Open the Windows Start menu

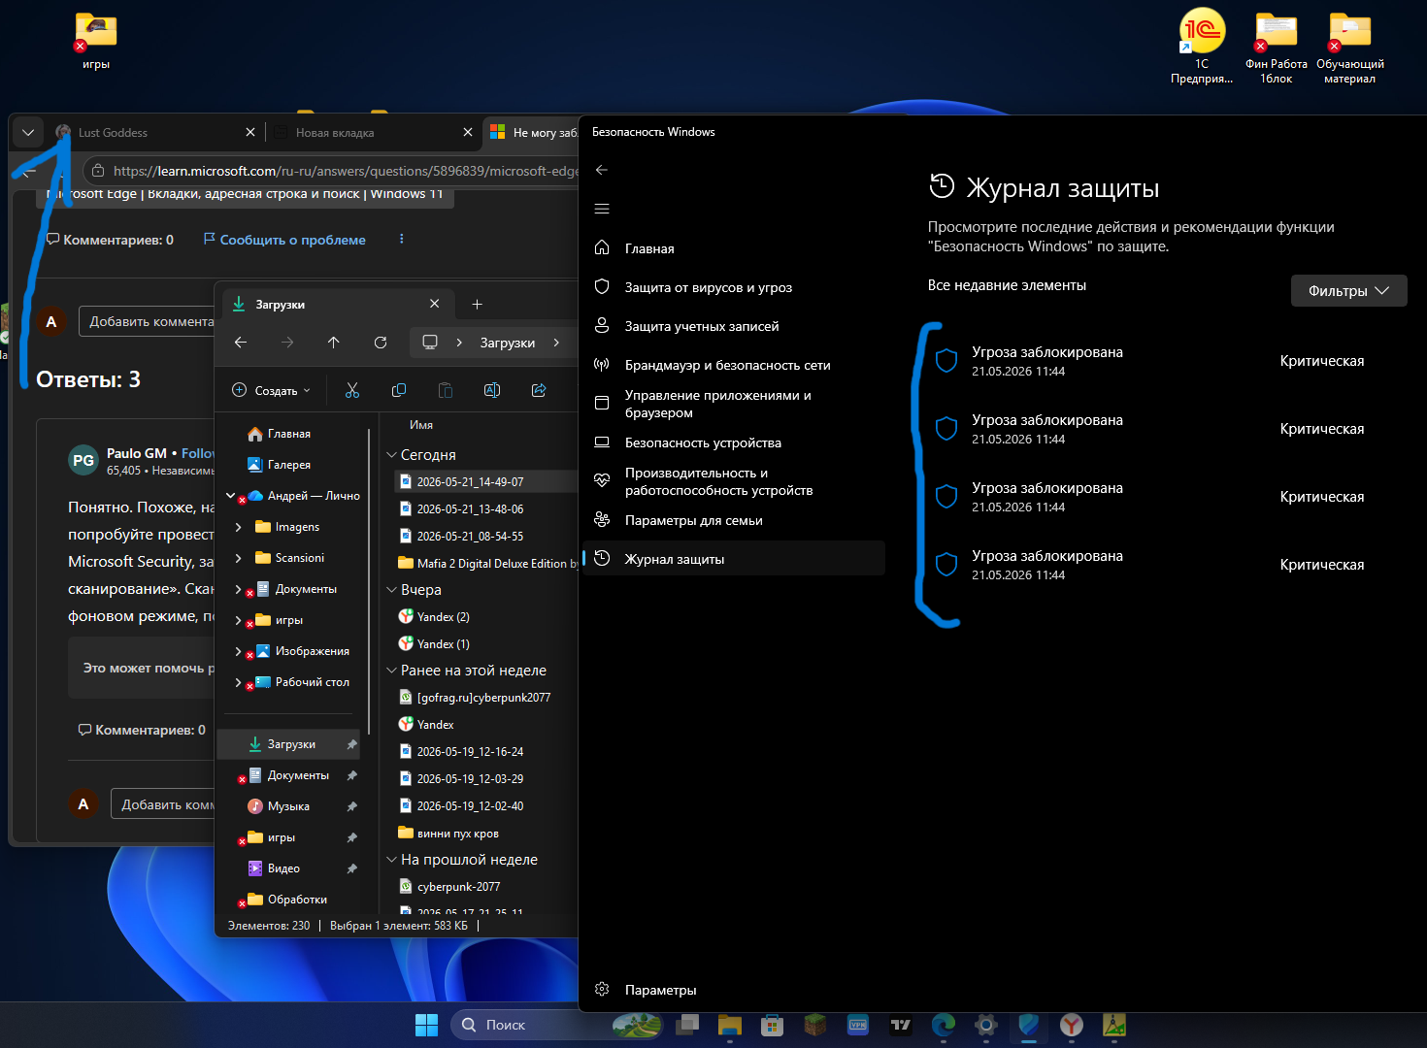426,1025
